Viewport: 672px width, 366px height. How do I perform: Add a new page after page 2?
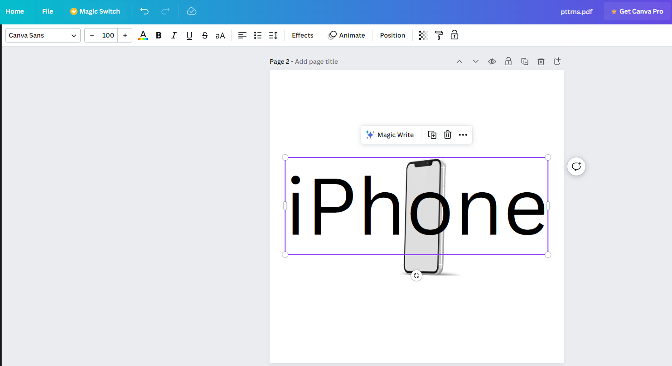(x=557, y=61)
